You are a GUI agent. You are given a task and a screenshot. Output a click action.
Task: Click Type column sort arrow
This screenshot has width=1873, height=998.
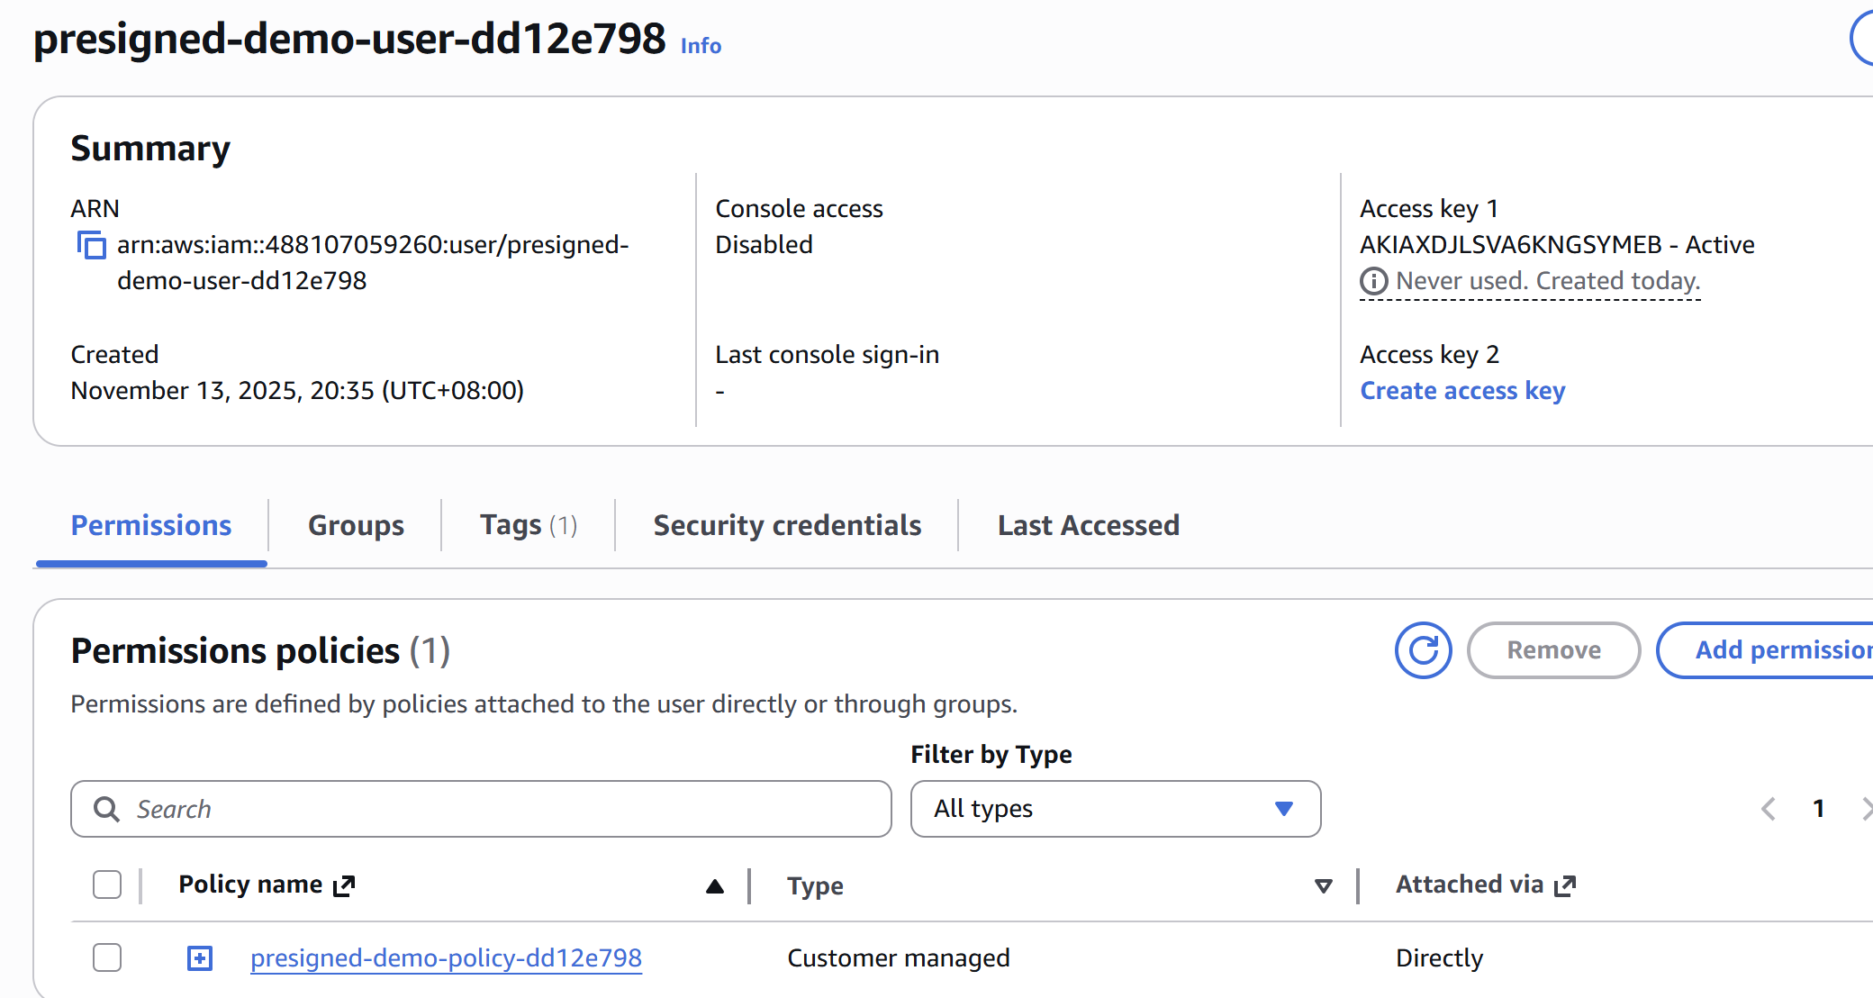pyautogui.click(x=1323, y=886)
